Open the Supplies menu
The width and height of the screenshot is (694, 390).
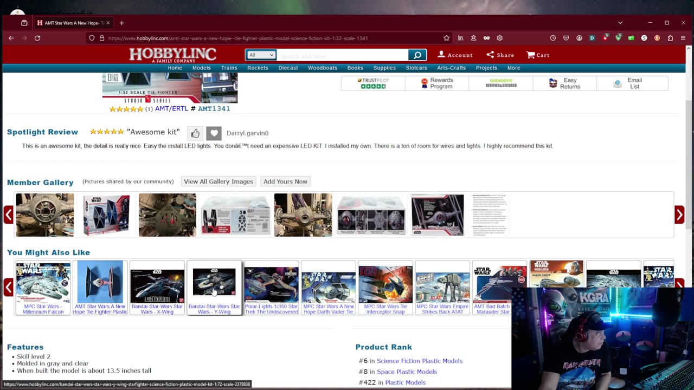click(x=384, y=68)
